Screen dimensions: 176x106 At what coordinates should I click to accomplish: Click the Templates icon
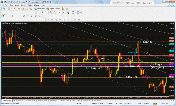coord(78,12)
